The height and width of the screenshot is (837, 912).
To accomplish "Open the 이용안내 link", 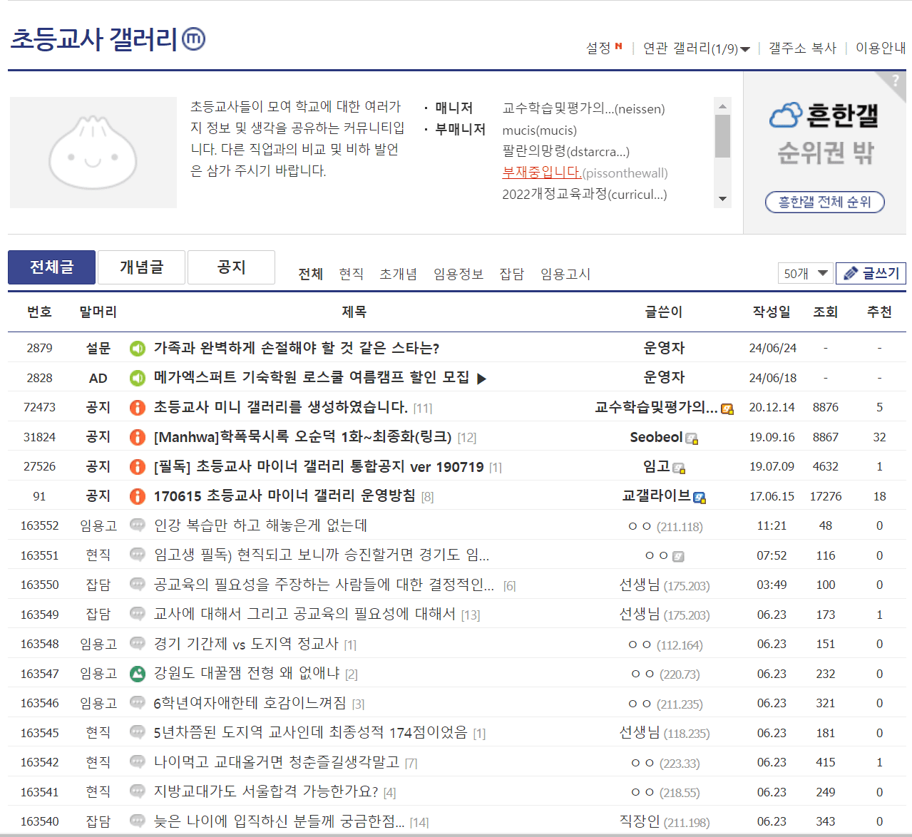I will click(881, 48).
